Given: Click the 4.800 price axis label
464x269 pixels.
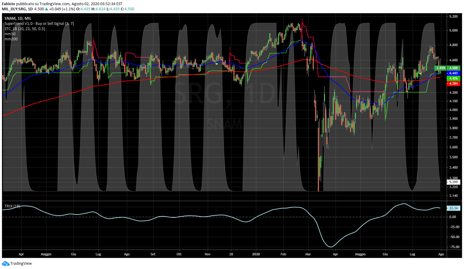Looking at the screenshot, I should [453, 45].
